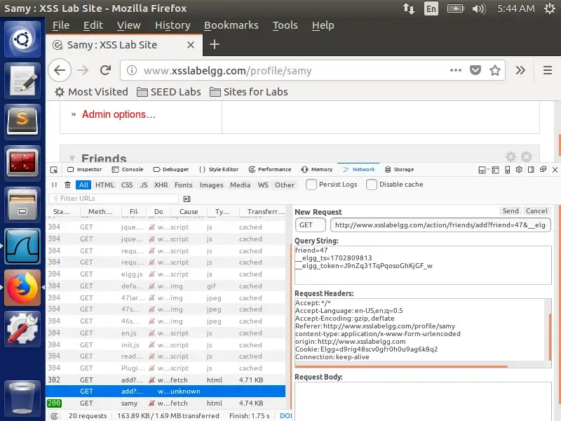Open the Bookmarks menu
The height and width of the screenshot is (421, 561).
click(231, 25)
